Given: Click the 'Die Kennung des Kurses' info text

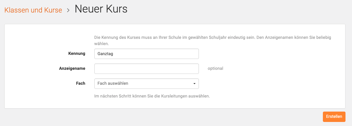Looking at the screenshot, I should 213,40.
